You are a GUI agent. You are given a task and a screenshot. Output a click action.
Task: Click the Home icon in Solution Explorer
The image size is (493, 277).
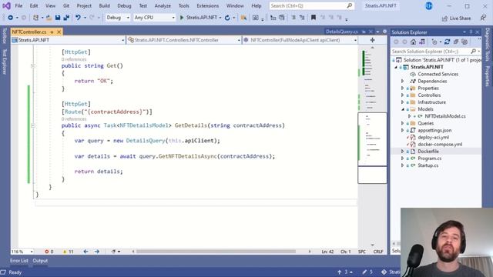[413, 42]
